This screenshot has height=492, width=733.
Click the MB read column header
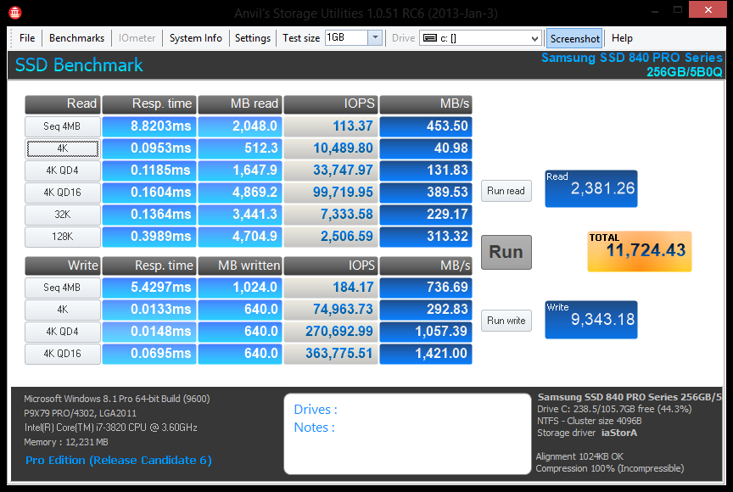[x=240, y=104]
